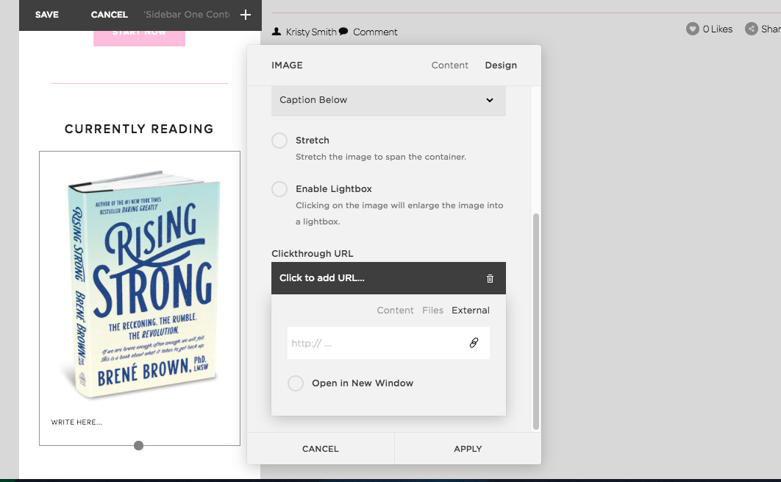Select the Files link type tab
This screenshot has width=781, height=482.
pyautogui.click(x=432, y=310)
